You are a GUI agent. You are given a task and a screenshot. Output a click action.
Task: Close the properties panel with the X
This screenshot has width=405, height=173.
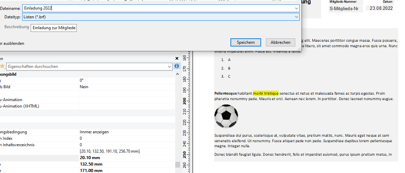[177, 58]
